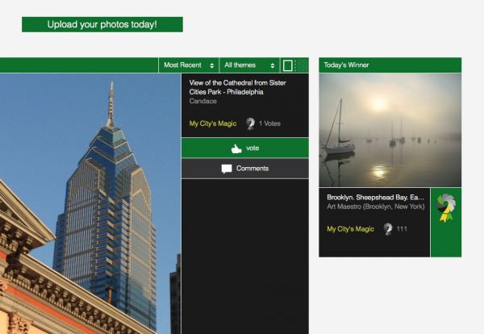Image resolution: width=484 pixels, height=334 pixels.
Task: Open the View of the Cathedral photo title
Action: pos(237,87)
